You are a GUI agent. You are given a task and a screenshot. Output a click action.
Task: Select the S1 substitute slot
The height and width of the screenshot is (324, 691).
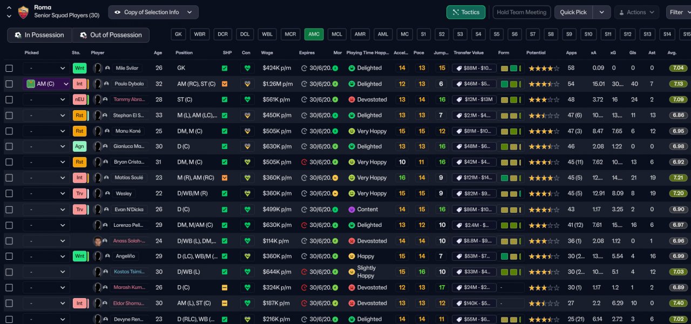423,34
